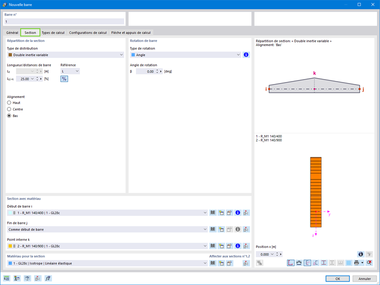Open section library for Fin de barre j
Viewport: 380px width, 285px height.
click(x=212, y=229)
